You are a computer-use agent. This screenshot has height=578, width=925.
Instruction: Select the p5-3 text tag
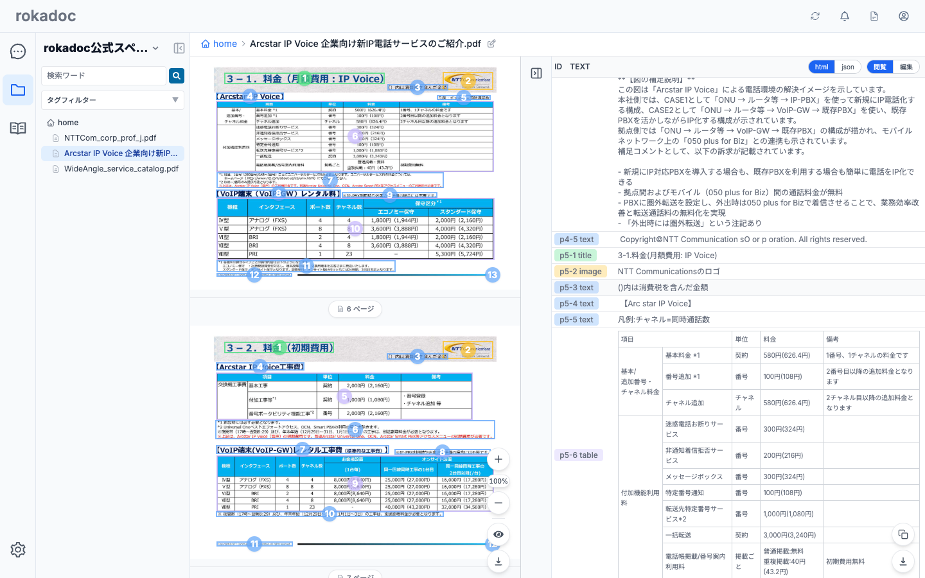point(577,288)
